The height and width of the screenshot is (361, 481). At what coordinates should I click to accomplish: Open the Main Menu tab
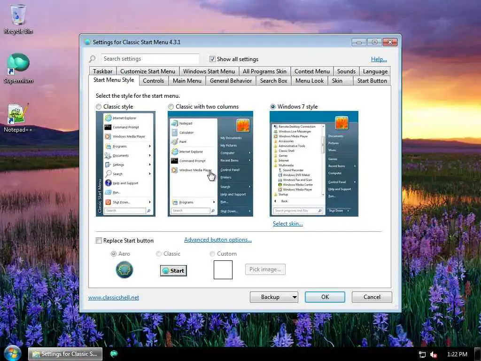coord(187,81)
